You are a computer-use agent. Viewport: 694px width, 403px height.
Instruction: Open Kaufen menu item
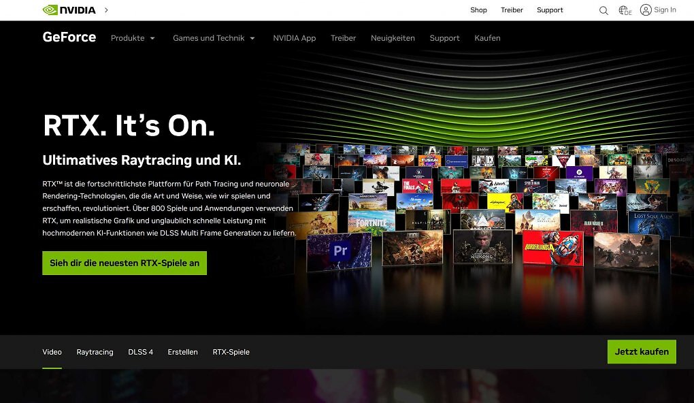tap(487, 38)
